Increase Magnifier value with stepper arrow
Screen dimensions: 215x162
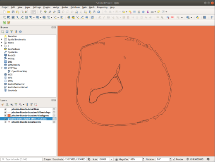pos(143,158)
